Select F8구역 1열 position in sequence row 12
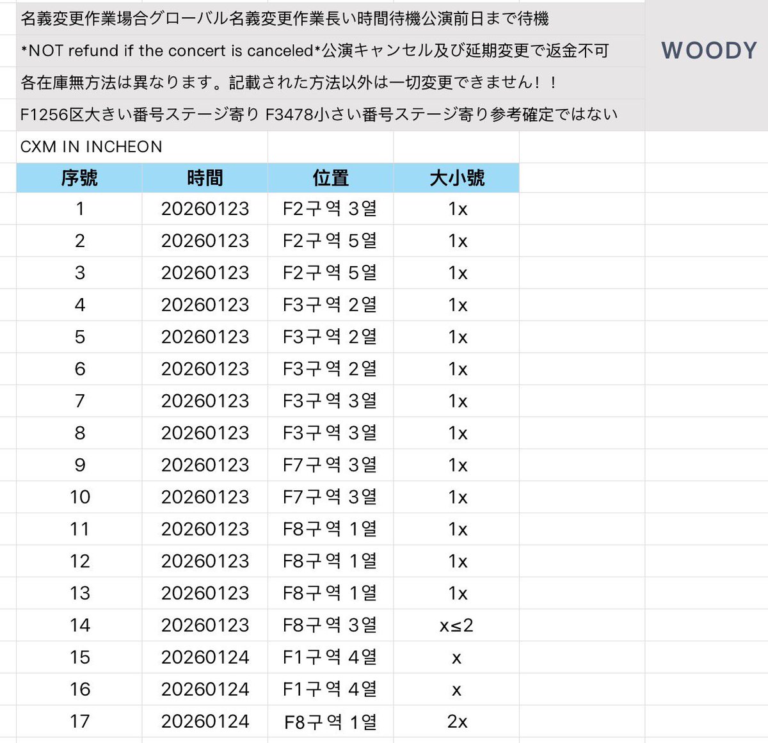Screen dimensions: 768x743 tap(330, 561)
